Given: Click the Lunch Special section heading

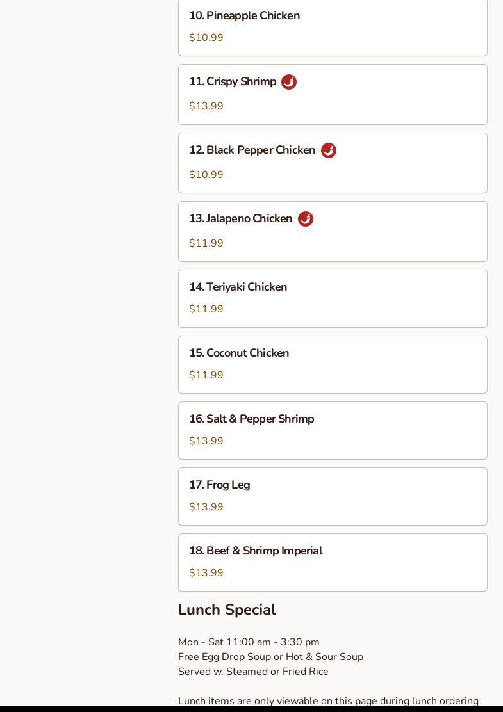Looking at the screenshot, I should click(x=227, y=610).
